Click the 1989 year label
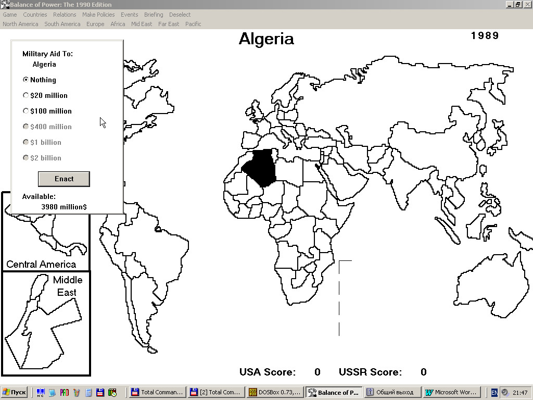 click(x=485, y=36)
